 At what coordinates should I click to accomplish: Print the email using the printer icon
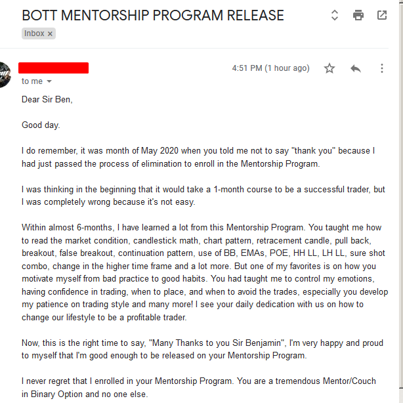[358, 15]
